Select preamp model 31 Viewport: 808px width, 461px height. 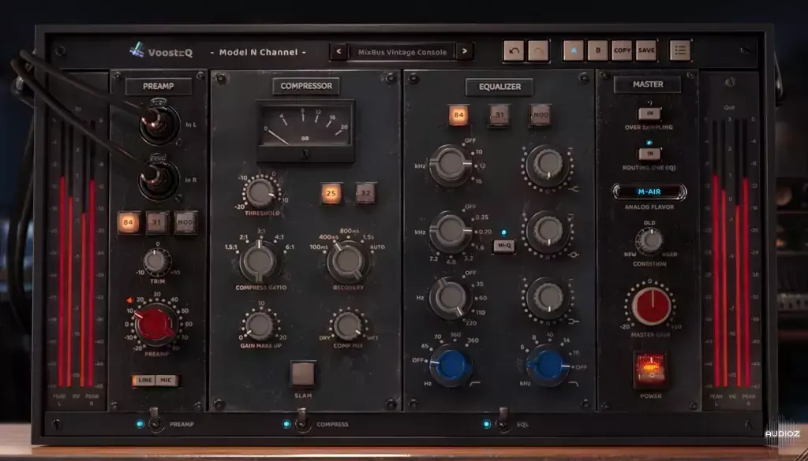point(157,222)
